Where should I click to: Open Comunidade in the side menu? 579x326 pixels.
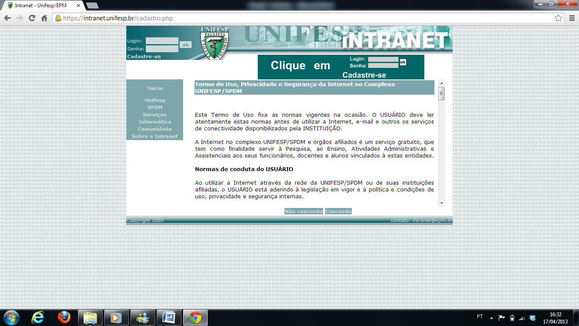click(x=155, y=129)
